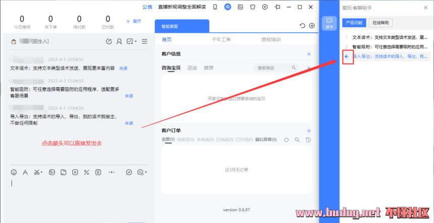Collapse the 客户信息 section
This screenshot has height=223, width=434.
(309, 54)
